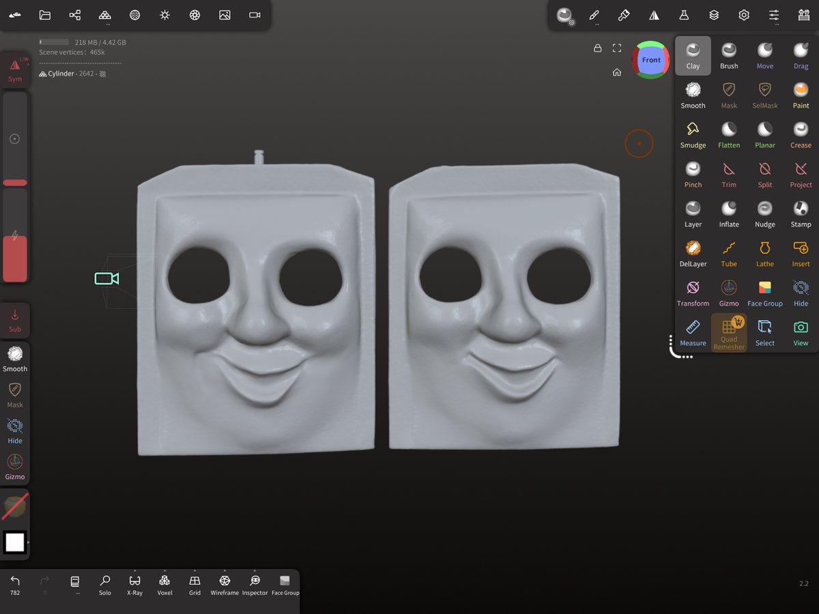The height and width of the screenshot is (614, 819).
Task: Pick the white color swatch
Action: (x=15, y=542)
